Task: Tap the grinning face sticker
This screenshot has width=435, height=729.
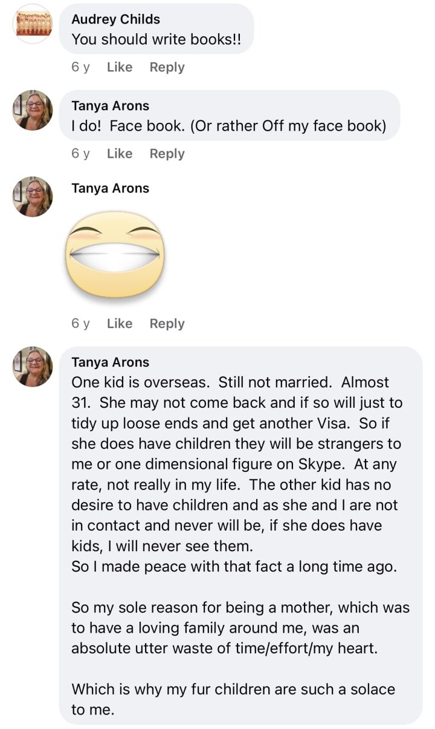Action: tap(115, 254)
